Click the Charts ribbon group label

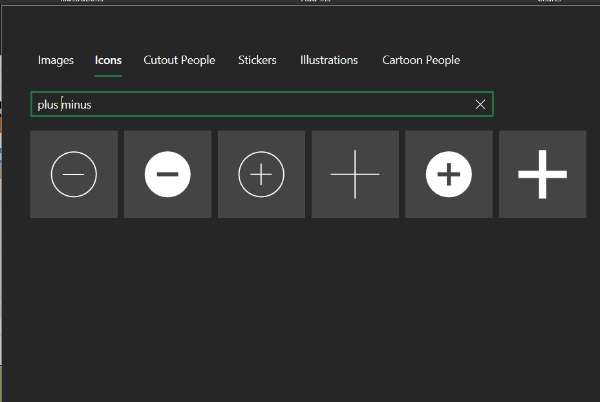pos(549,2)
